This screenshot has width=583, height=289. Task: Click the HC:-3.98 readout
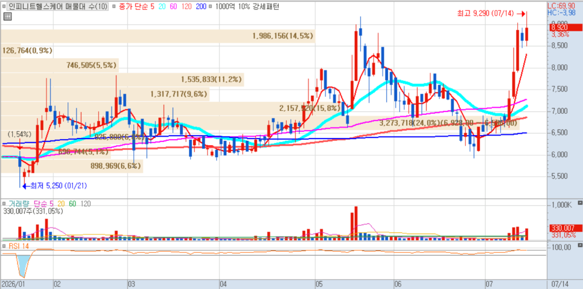[x=562, y=13]
